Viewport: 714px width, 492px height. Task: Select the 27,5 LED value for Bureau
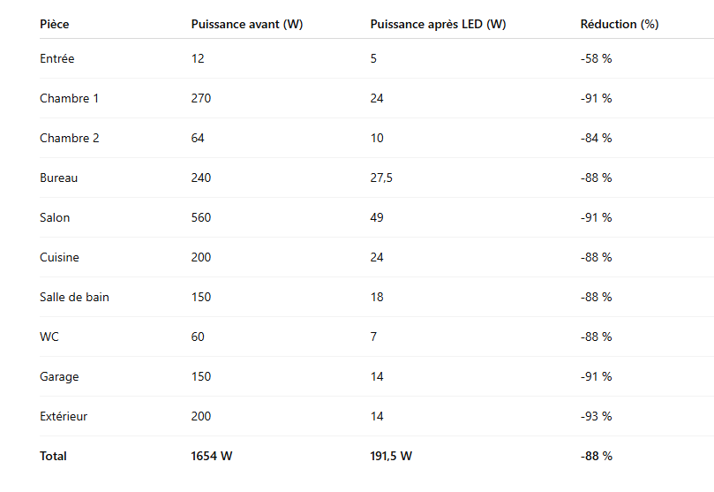tap(381, 178)
